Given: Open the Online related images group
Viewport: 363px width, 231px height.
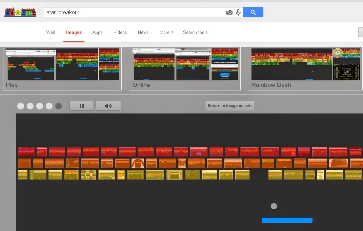Looking at the screenshot, I should click(x=185, y=68).
